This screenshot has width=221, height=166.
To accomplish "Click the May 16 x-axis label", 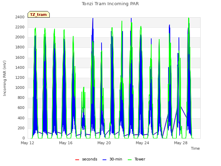I will point(66,143).
